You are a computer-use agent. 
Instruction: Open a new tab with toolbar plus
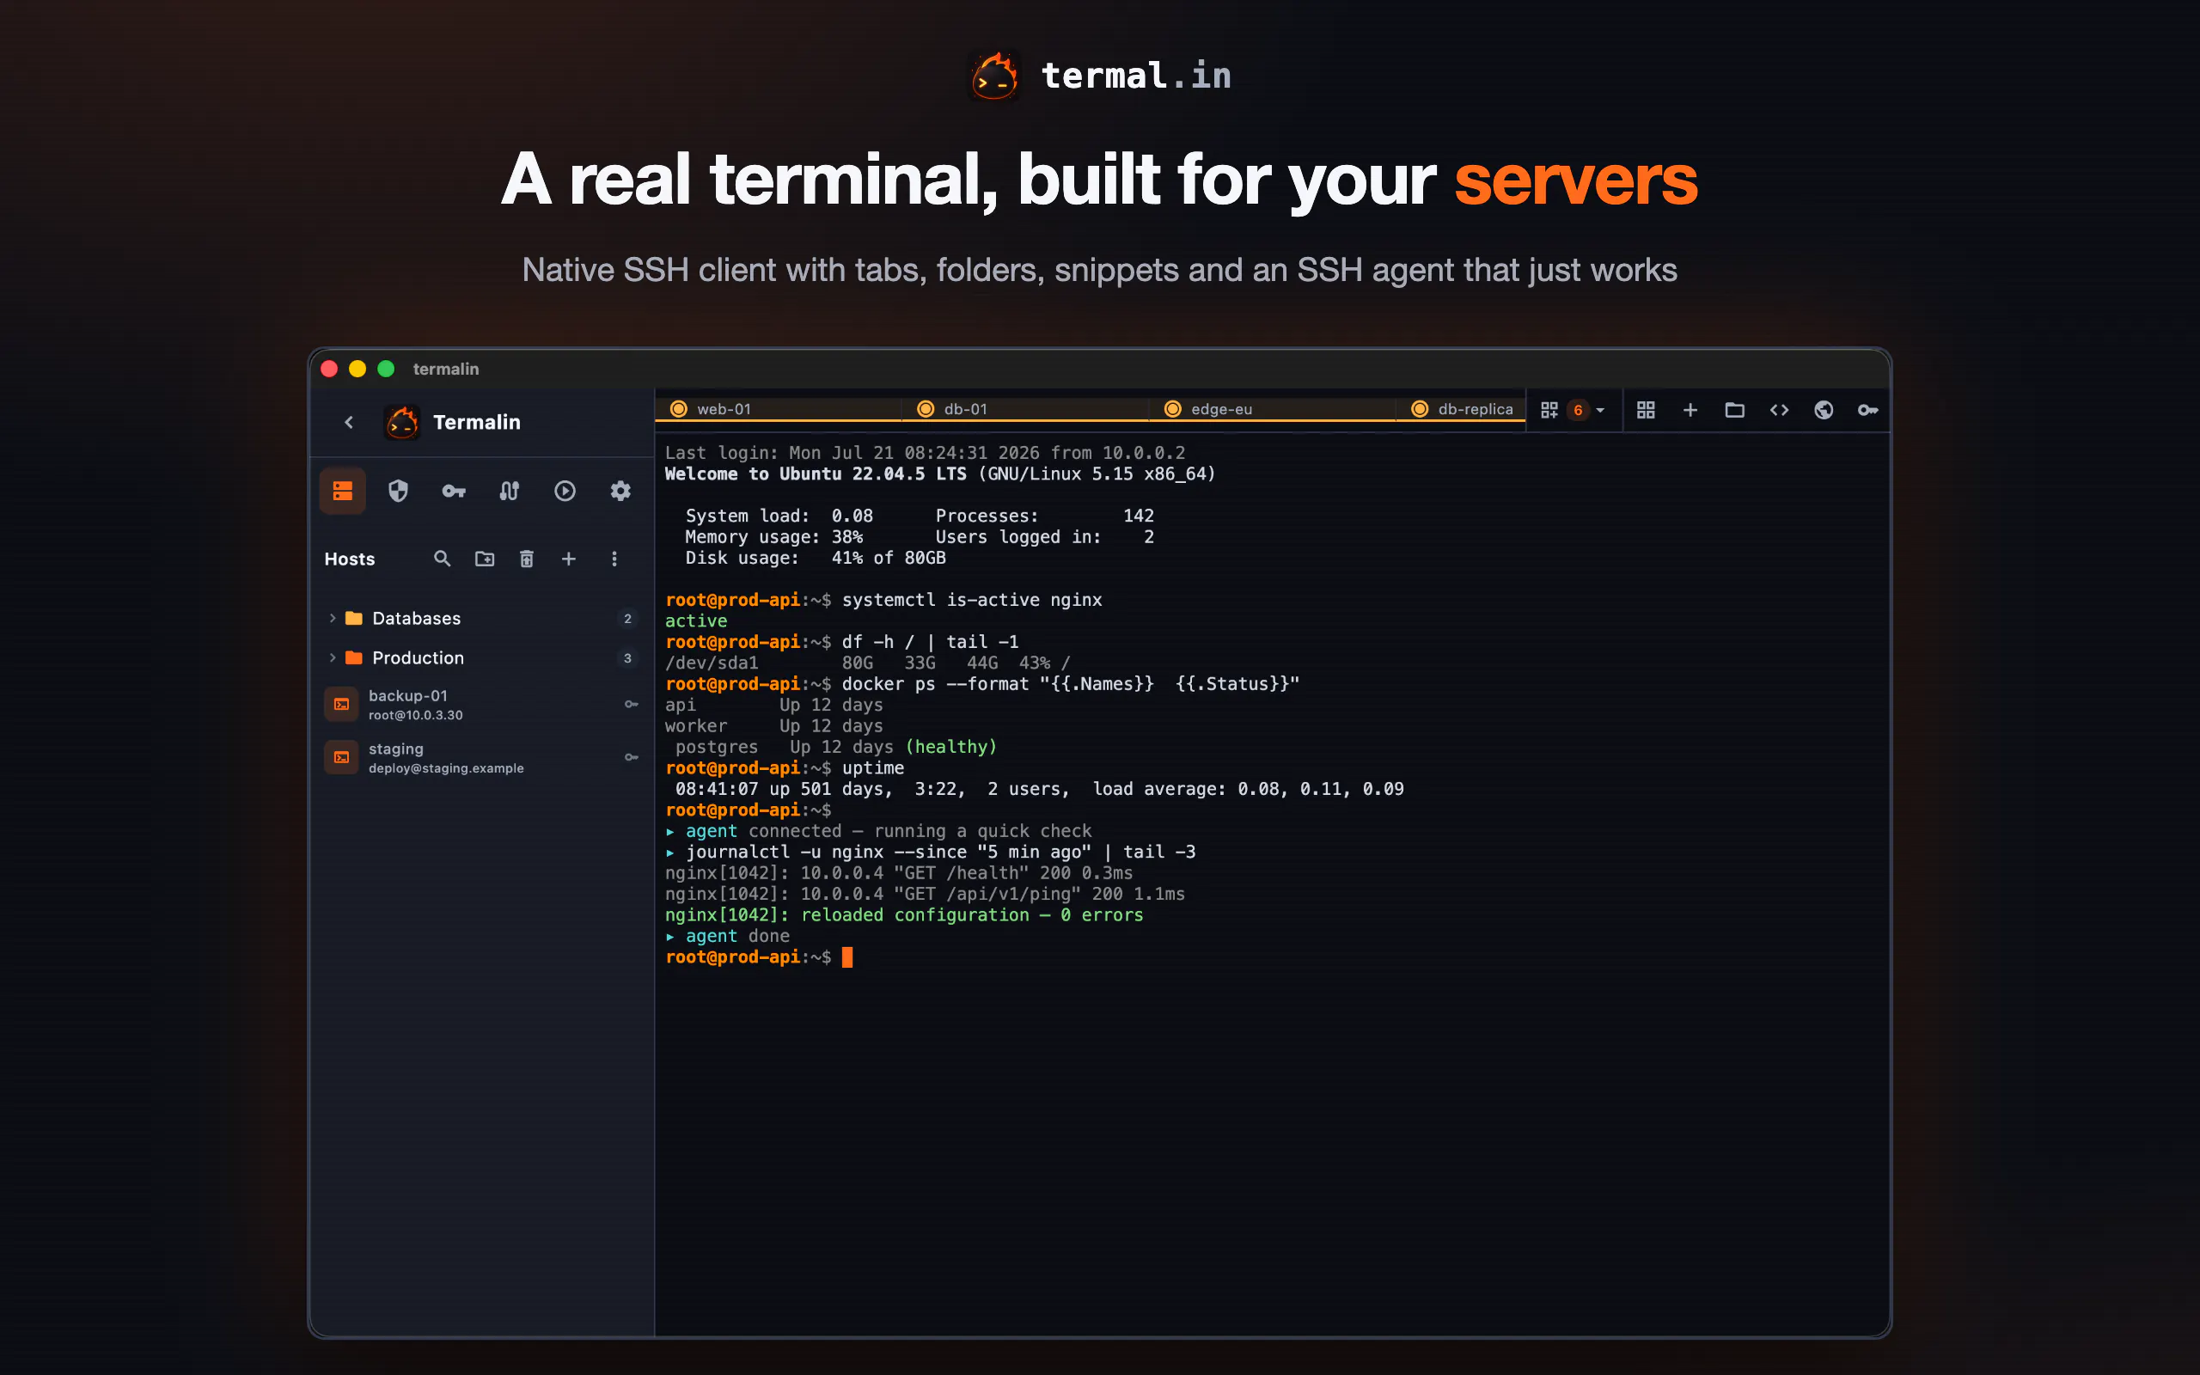1690,410
